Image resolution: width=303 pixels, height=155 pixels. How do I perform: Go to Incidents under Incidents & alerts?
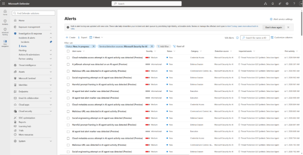pos(25,42)
